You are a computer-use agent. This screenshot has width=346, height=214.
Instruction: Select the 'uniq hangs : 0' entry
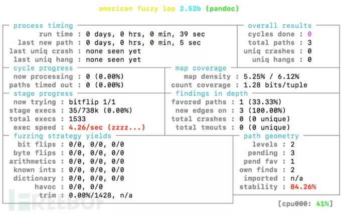282,59
